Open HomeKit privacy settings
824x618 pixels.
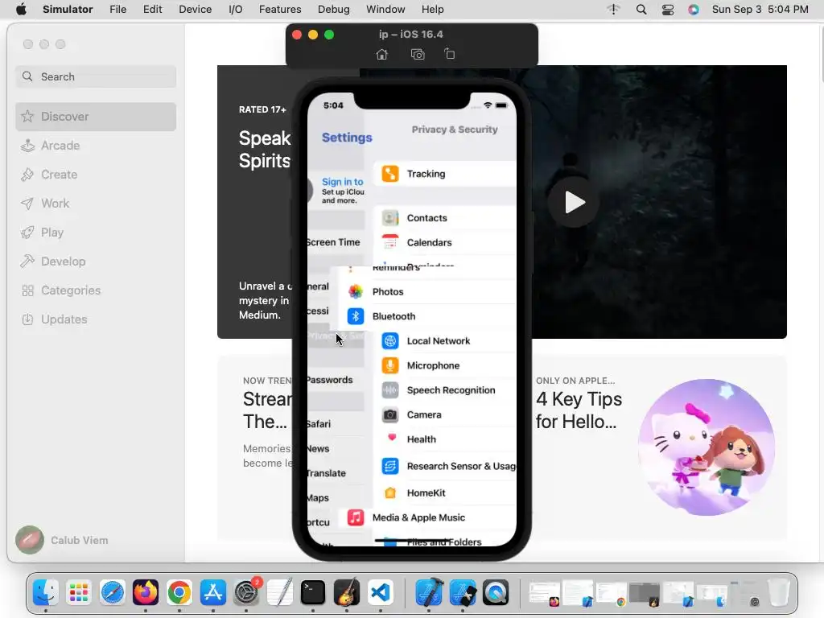[x=444, y=493]
